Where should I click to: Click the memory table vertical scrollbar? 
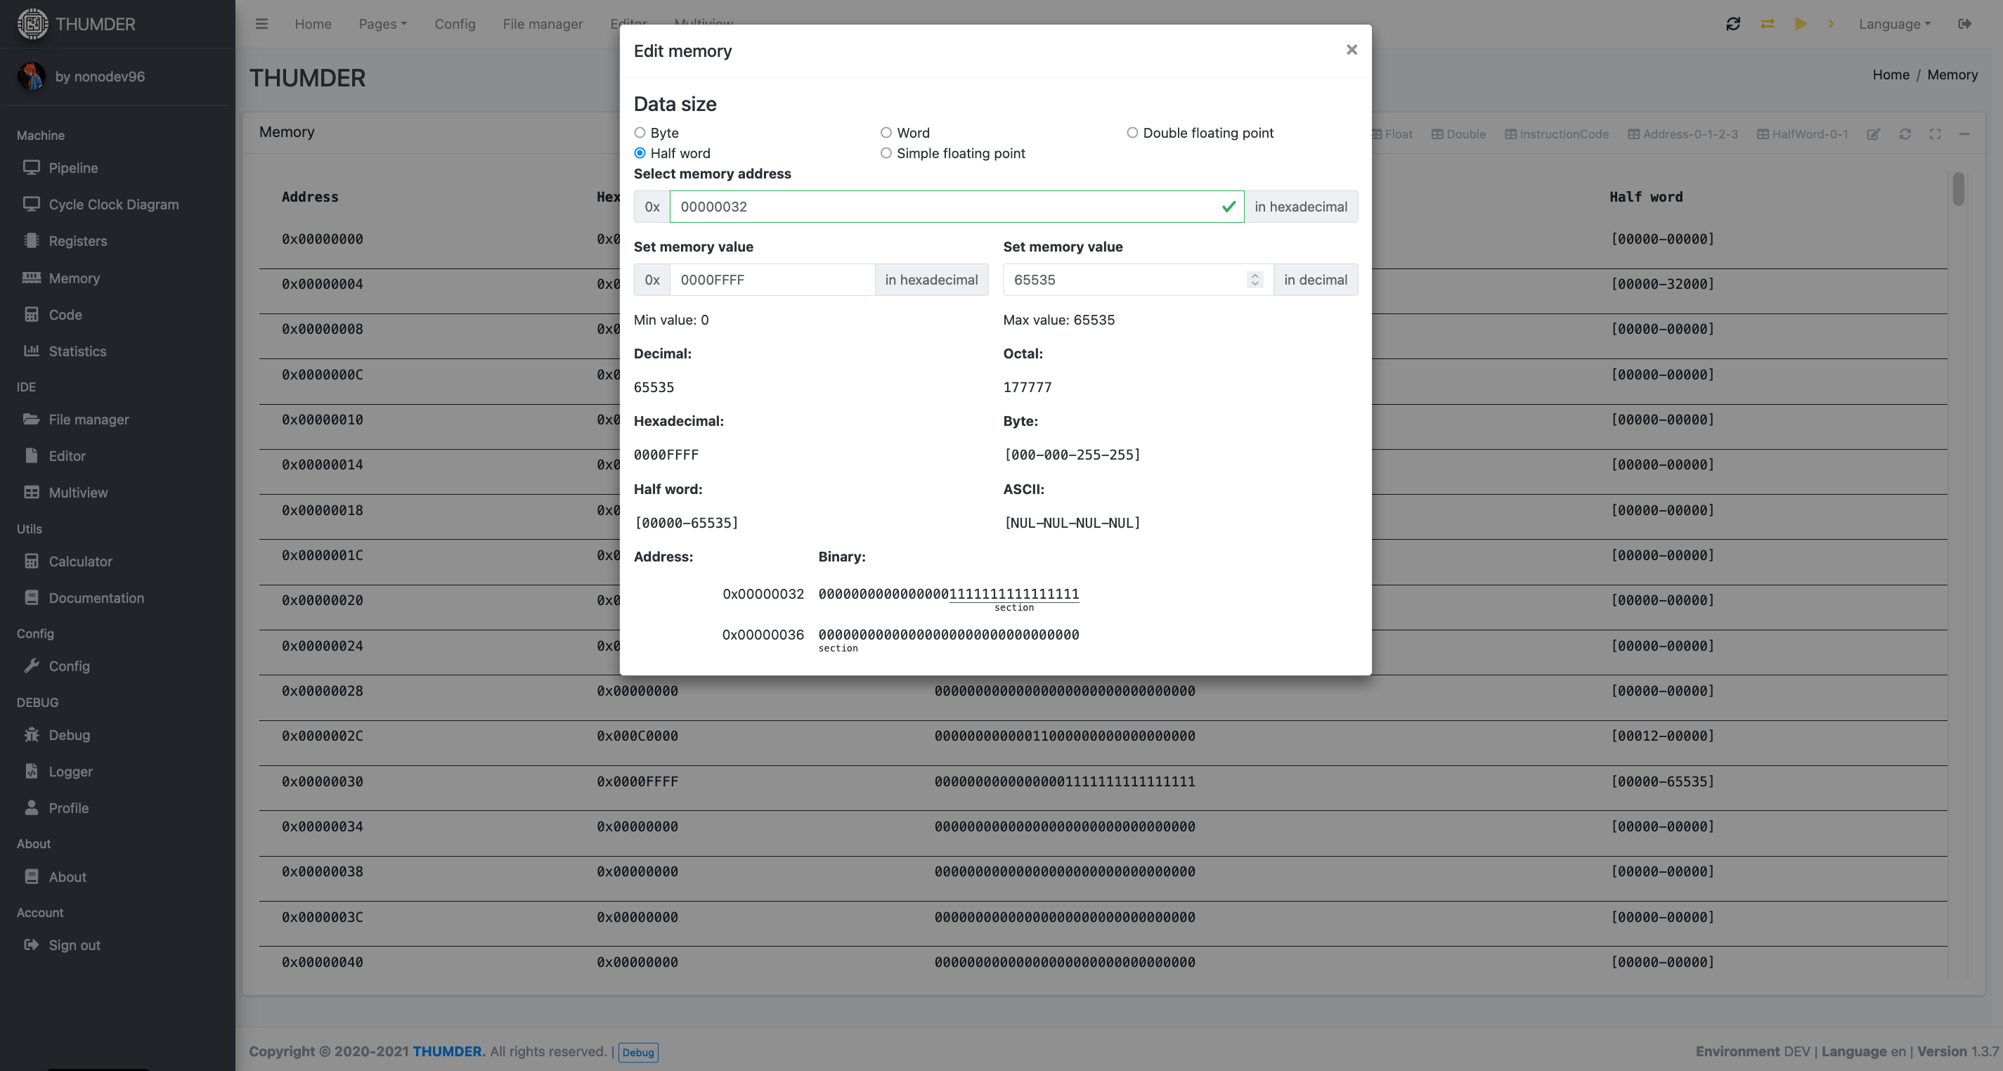[1958, 189]
